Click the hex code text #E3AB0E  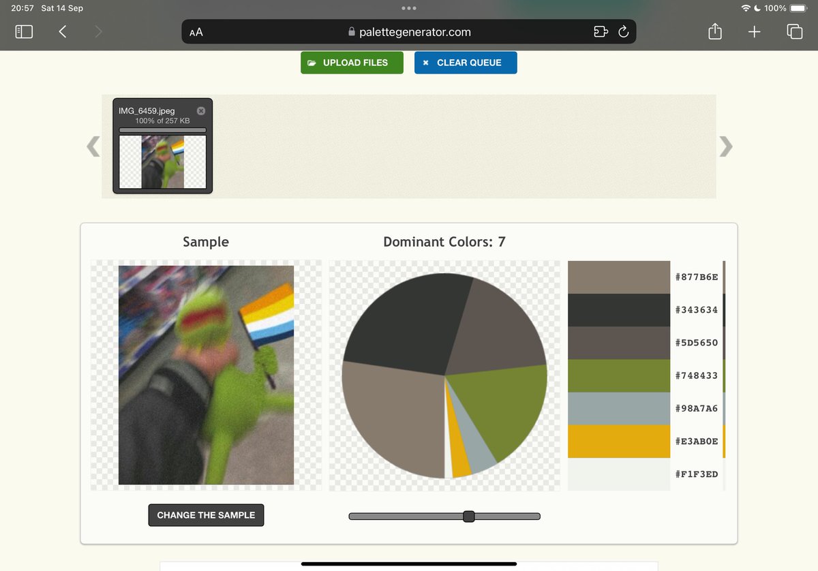pos(697,442)
